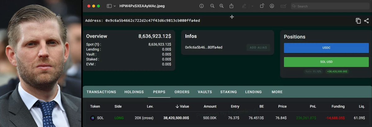Switch to the VAULTS tab
The image size is (372, 127).
click(205, 92)
